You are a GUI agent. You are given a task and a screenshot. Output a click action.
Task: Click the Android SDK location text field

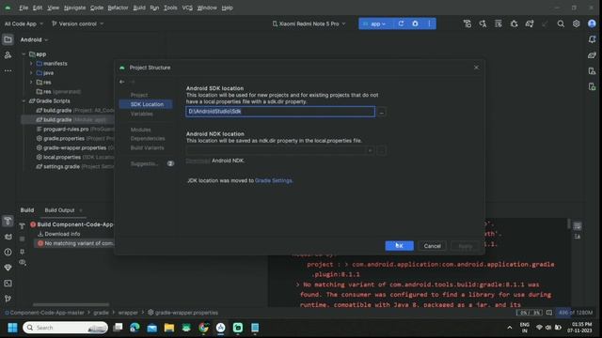pyautogui.click(x=280, y=112)
